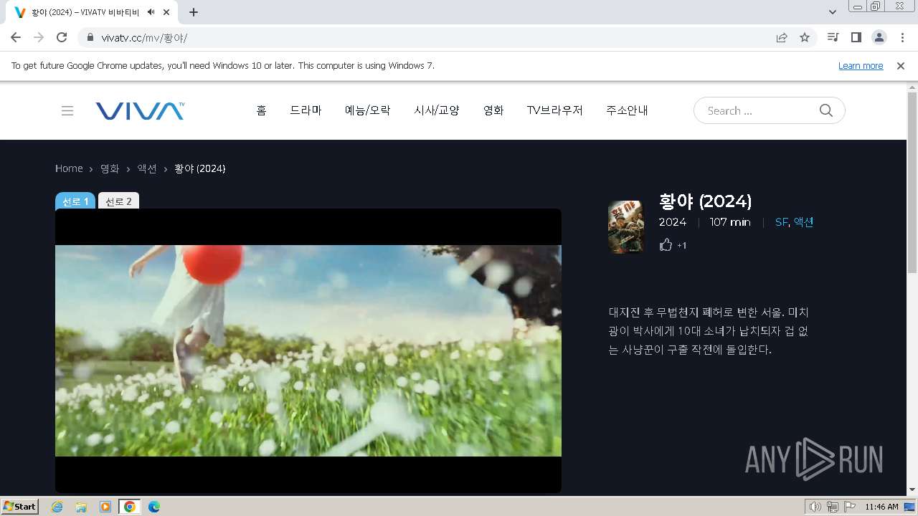Open Windows Media Player from taskbar

105,507
